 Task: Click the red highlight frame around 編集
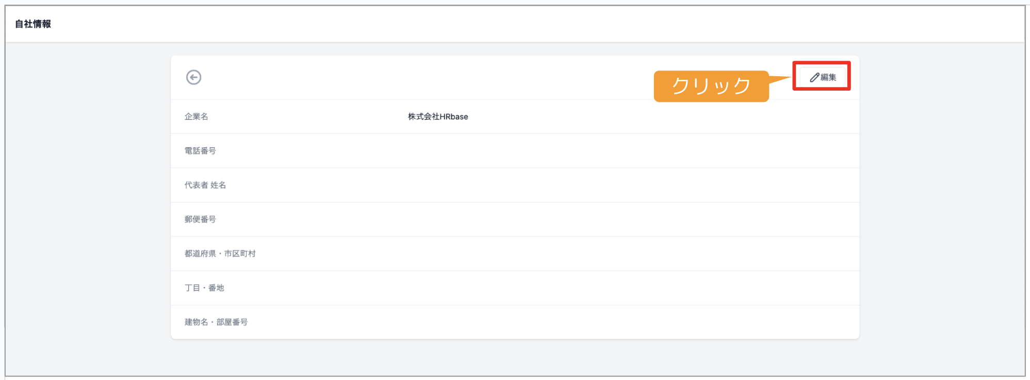[822, 76]
